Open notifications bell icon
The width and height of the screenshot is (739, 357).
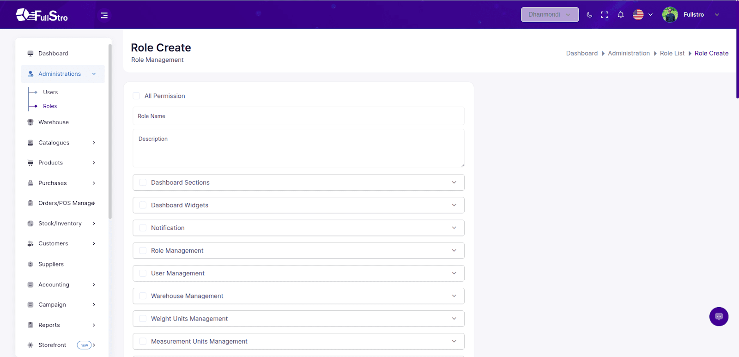pos(621,15)
